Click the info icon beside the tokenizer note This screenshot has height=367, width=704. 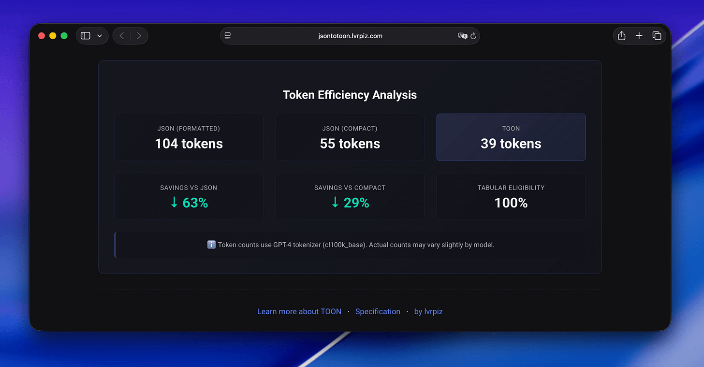(211, 245)
